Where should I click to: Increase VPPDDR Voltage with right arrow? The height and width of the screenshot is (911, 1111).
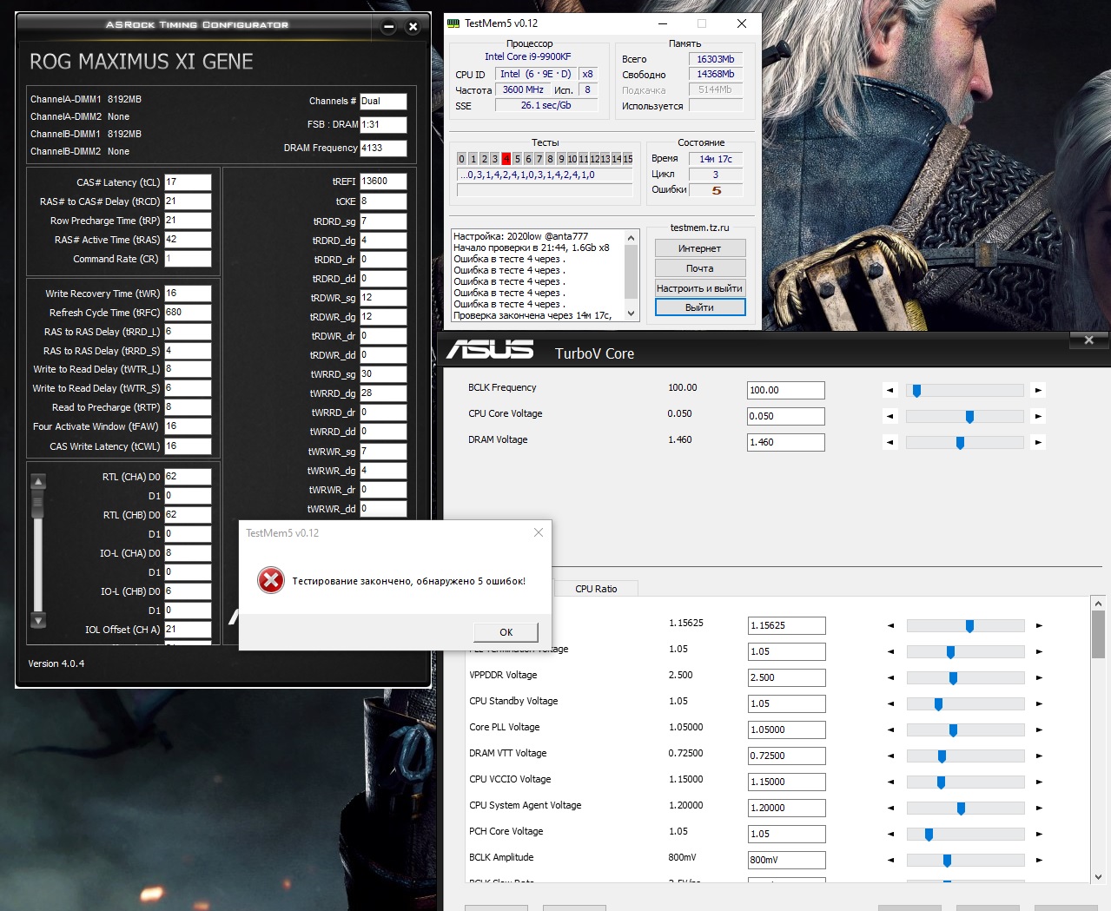(1039, 677)
